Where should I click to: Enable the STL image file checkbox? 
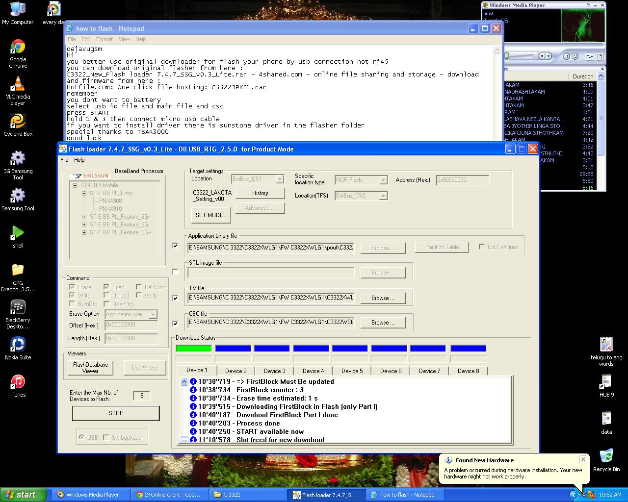[x=175, y=272]
